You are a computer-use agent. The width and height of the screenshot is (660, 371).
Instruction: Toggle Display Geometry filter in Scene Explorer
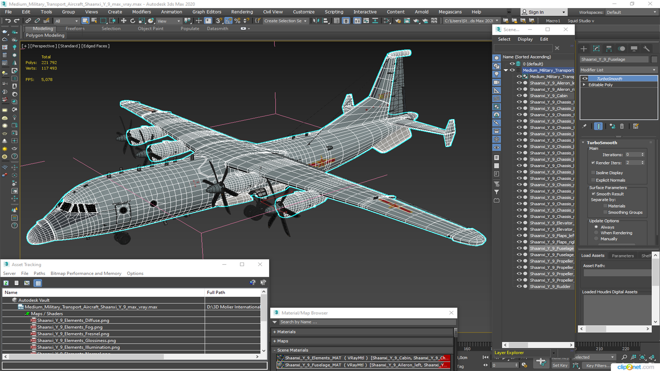click(497, 58)
